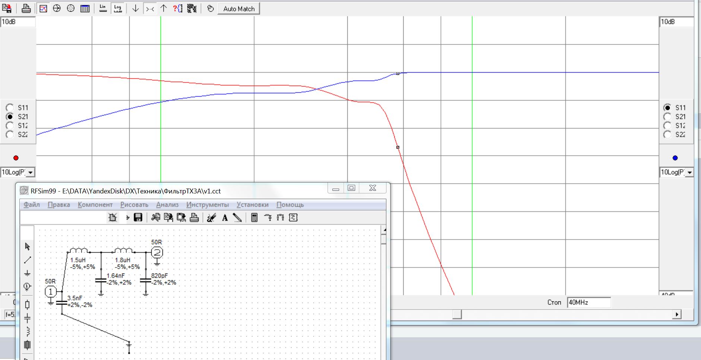The height and width of the screenshot is (360, 701).
Task: Set linear frequency scale (Lin)
Action: tap(103, 9)
